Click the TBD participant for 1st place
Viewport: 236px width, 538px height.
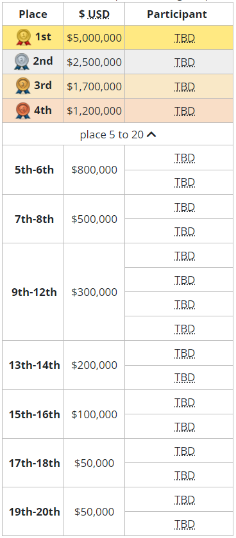click(x=185, y=38)
